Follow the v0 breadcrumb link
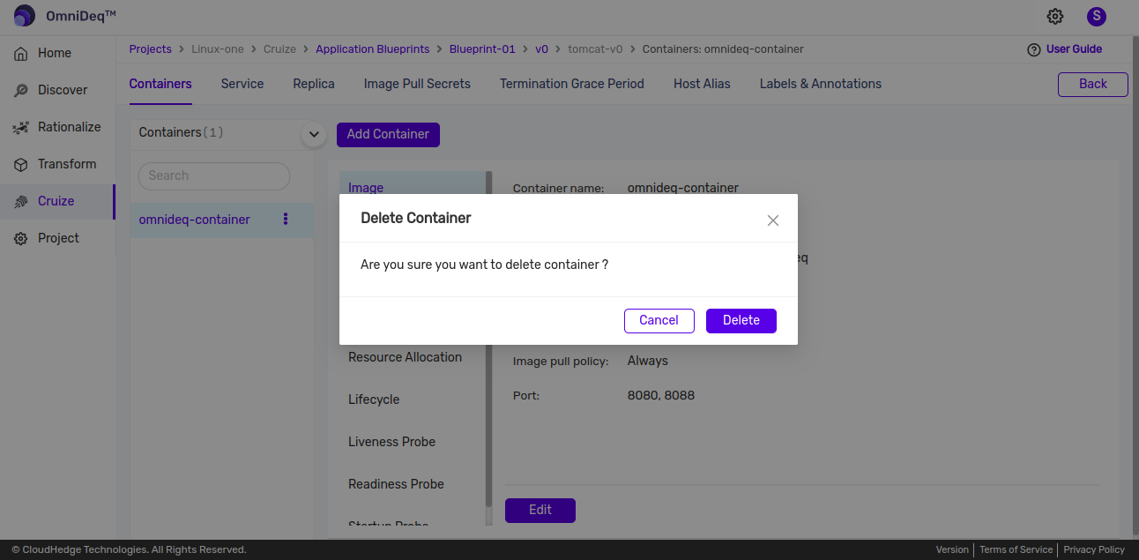This screenshot has height=560, width=1139. pos(541,49)
